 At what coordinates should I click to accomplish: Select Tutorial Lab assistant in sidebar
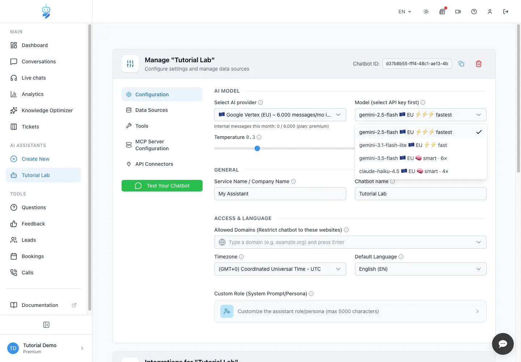(43, 175)
